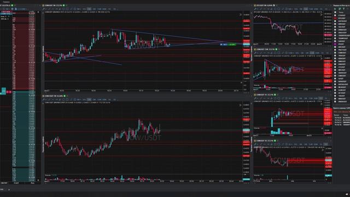Click highlighted timeframe button in lower COWUSDT chart toolbar
This screenshot has width=350, height=197.
pyautogui.click(x=89, y=100)
